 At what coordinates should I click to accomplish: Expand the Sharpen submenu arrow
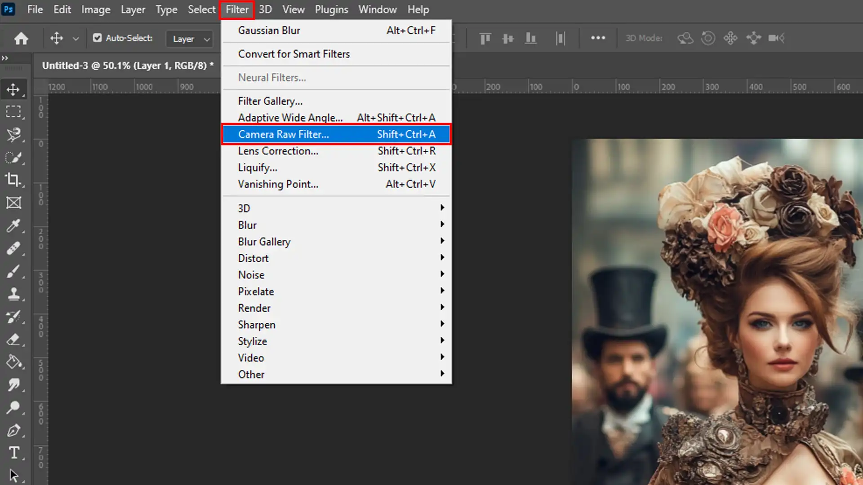click(x=442, y=324)
